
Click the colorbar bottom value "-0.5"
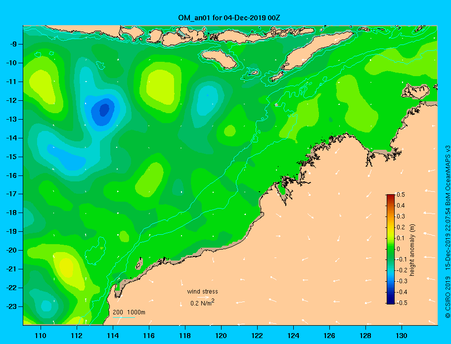pos(402,303)
